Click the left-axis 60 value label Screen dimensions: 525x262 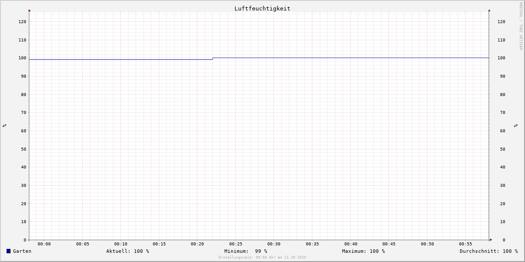[24, 131]
